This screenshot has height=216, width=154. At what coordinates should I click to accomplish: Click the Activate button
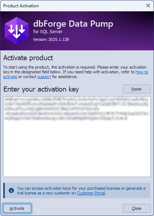(17, 208)
